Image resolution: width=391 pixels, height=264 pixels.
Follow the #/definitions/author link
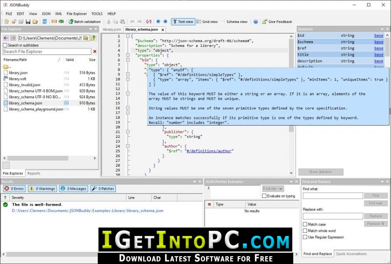[209, 151]
